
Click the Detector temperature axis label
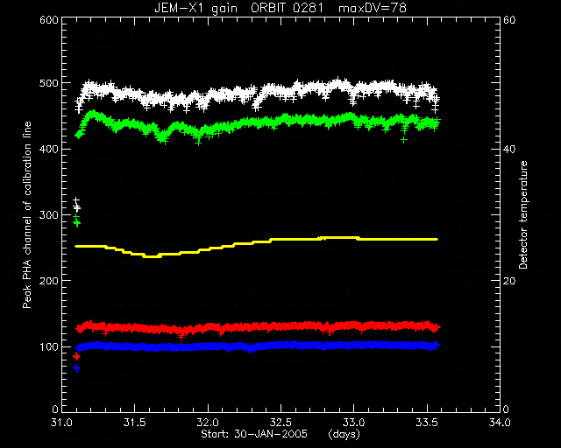click(x=523, y=214)
